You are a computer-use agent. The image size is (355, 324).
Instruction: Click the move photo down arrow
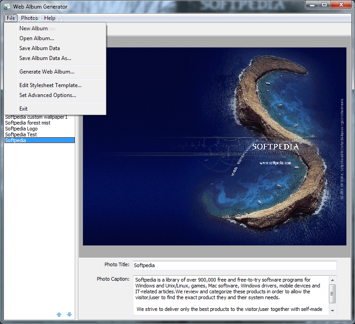click(69, 315)
